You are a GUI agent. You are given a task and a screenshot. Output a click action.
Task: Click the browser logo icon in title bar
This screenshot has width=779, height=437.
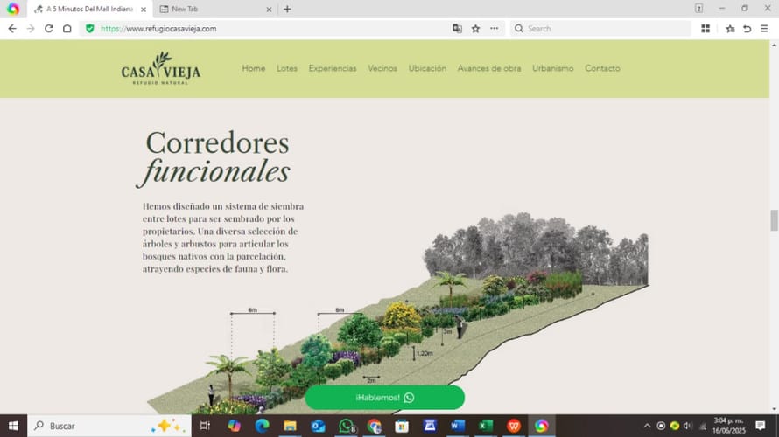13,9
